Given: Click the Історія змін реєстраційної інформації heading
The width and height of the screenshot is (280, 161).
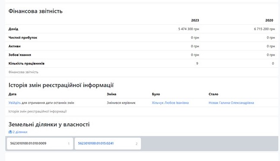Looking at the screenshot, I should 61,85.
